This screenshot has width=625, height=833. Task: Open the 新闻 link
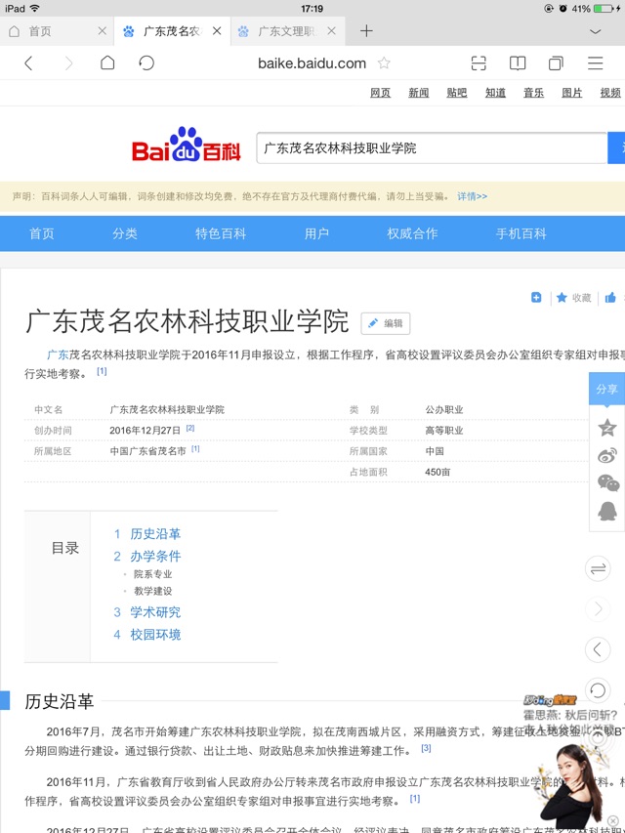pyautogui.click(x=418, y=93)
